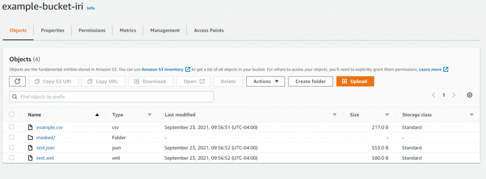This screenshot has height=179, width=486.
Task: Open the Management tab
Action: click(165, 30)
